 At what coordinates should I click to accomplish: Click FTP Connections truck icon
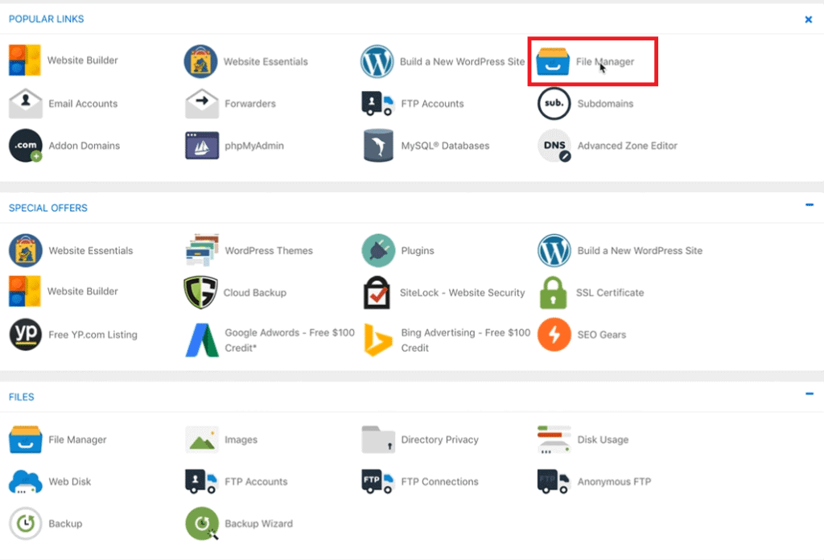coord(378,482)
